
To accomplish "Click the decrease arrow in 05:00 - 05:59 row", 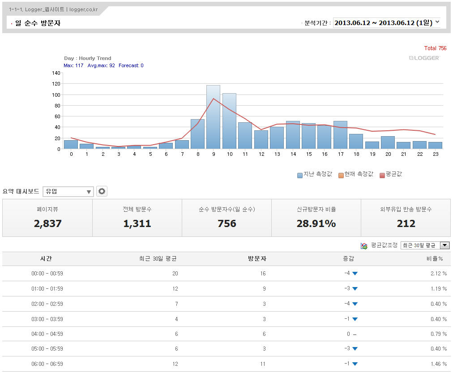I will pos(355,349).
